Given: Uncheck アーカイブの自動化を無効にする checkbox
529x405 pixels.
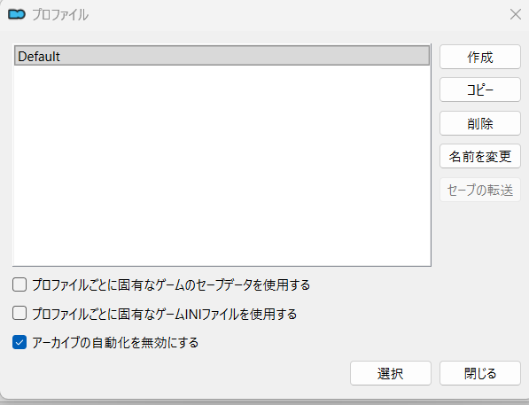Looking at the screenshot, I should pyautogui.click(x=19, y=342).
